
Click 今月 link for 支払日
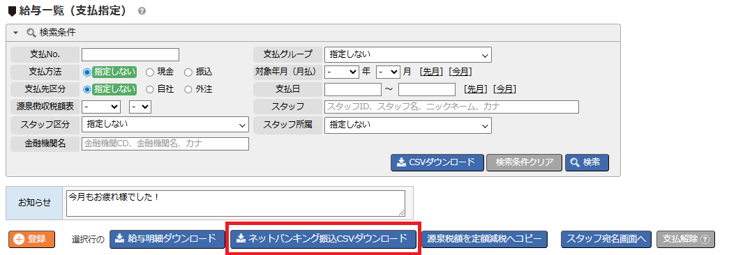coord(504,89)
